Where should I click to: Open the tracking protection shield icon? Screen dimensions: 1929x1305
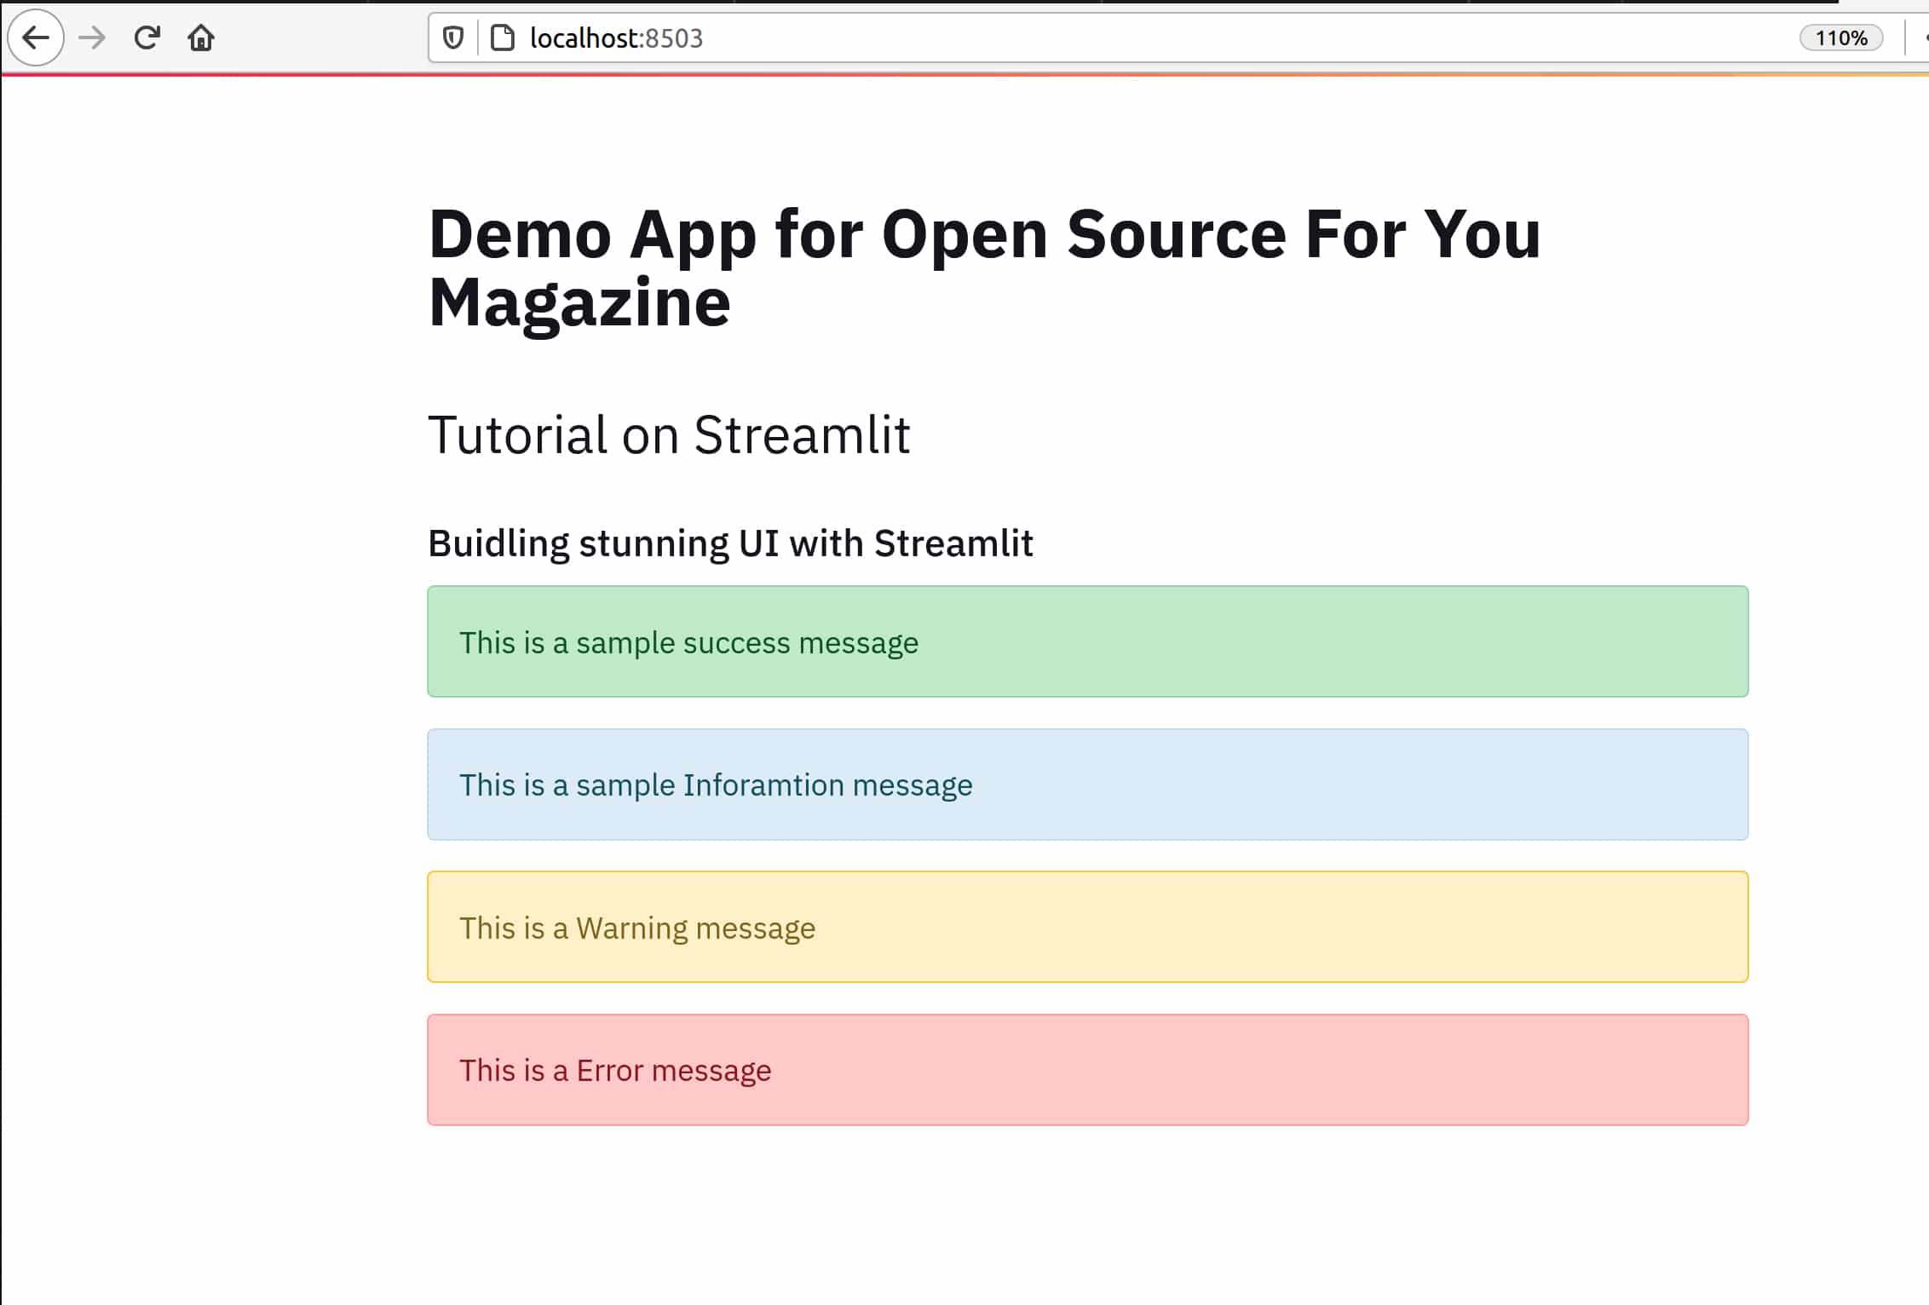pyautogui.click(x=453, y=37)
